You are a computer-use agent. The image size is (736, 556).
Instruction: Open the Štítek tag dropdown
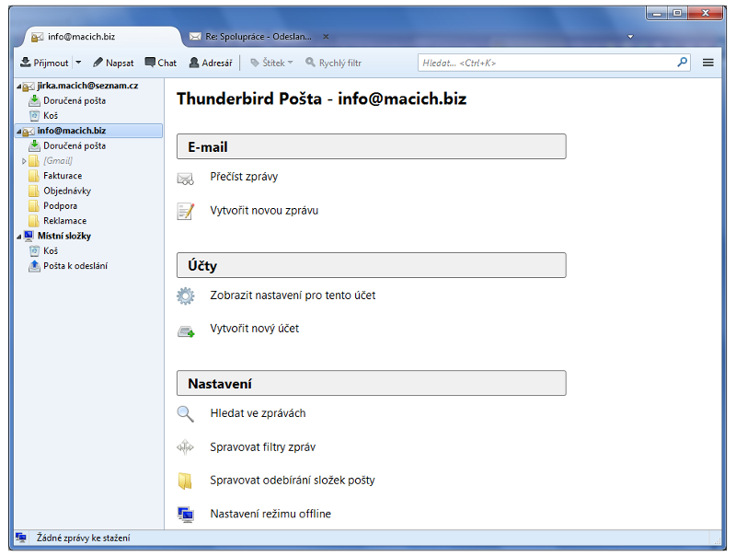(x=271, y=63)
